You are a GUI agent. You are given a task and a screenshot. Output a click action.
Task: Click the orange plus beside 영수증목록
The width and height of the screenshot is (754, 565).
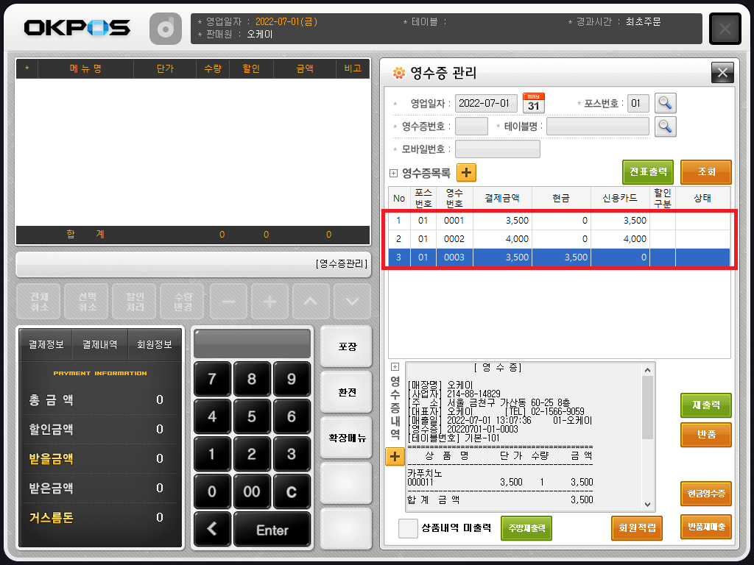(467, 173)
